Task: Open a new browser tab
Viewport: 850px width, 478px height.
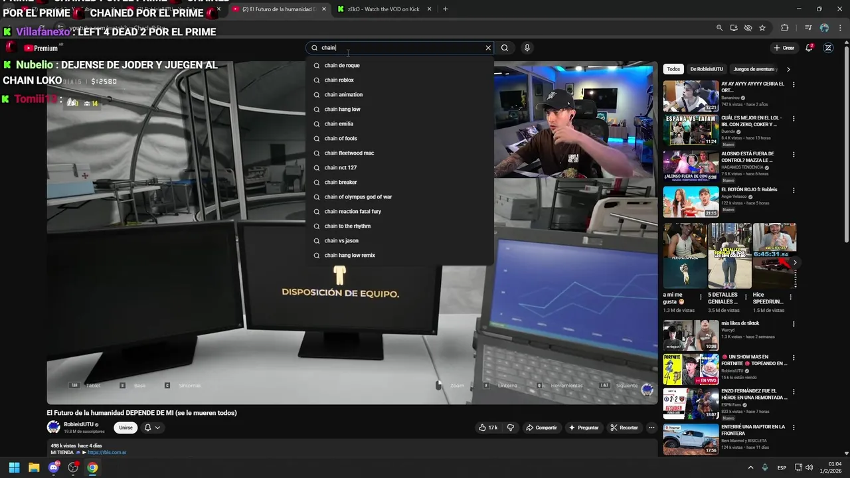Action: coord(445,9)
